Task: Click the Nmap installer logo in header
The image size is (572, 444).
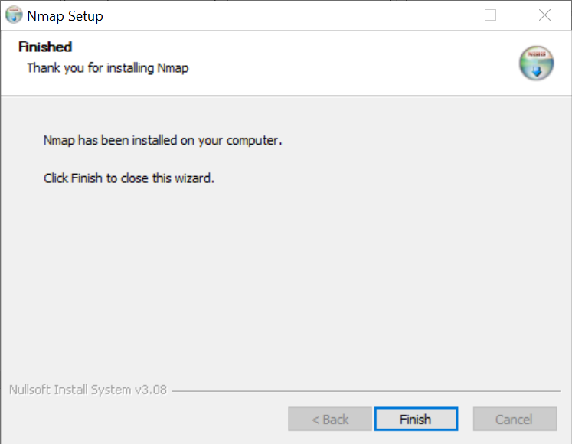Action: click(536, 64)
